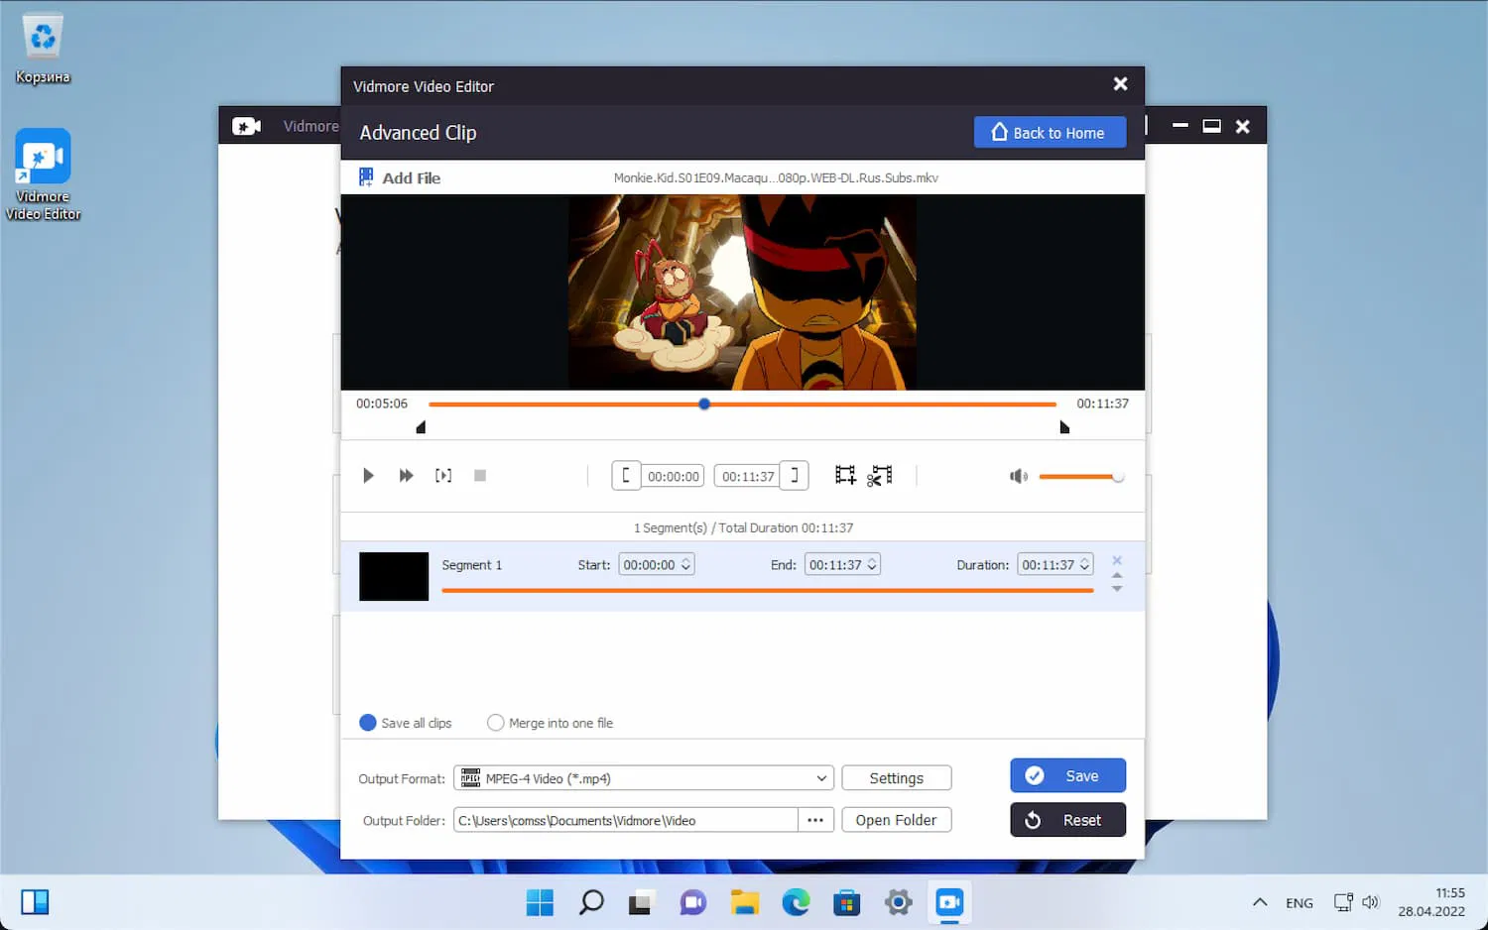Switch ENG input language
This screenshot has height=930, width=1488.
coord(1300,903)
